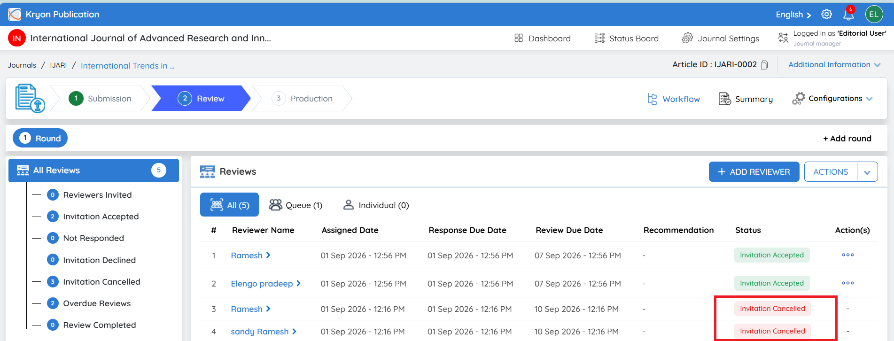Select Round 1
The width and height of the screenshot is (894, 341).
pos(40,138)
